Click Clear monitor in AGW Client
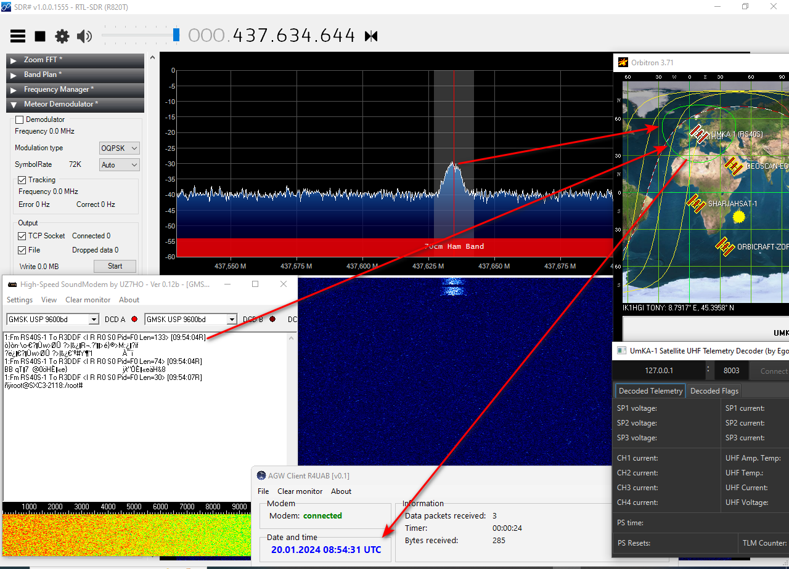The width and height of the screenshot is (789, 569). pos(300,491)
